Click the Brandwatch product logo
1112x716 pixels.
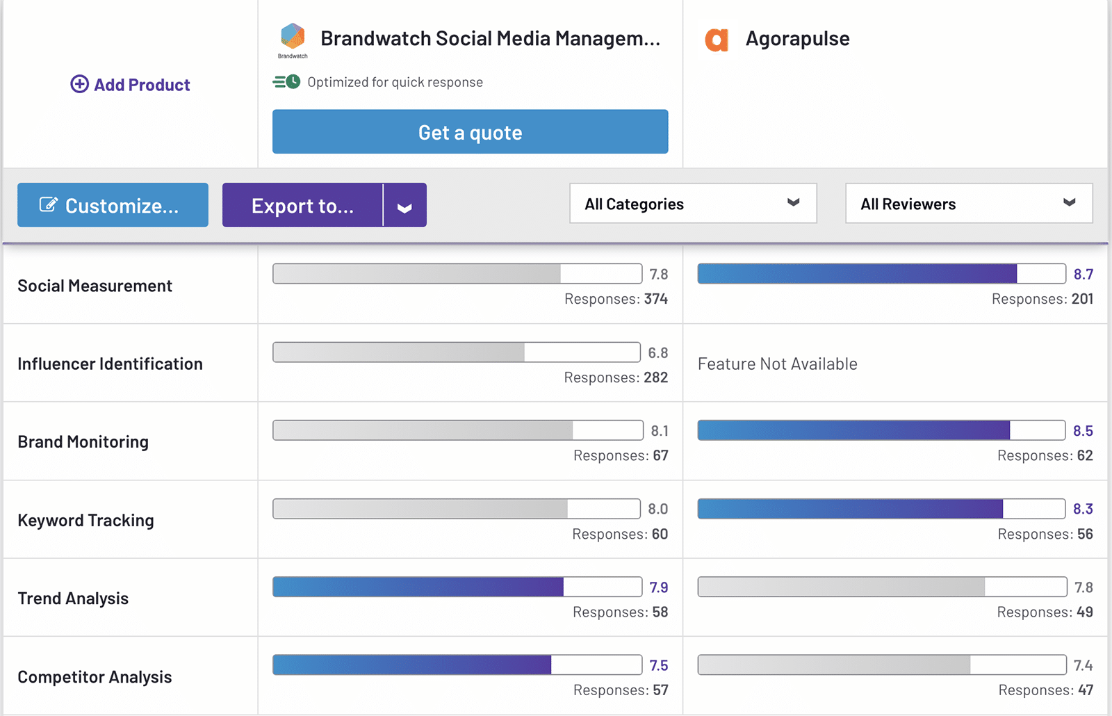293,40
